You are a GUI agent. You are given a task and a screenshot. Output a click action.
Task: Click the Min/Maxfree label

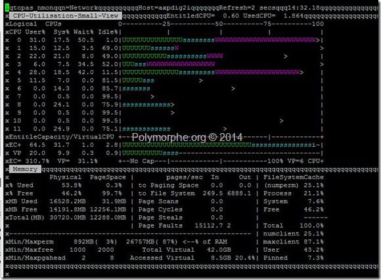click(31, 250)
